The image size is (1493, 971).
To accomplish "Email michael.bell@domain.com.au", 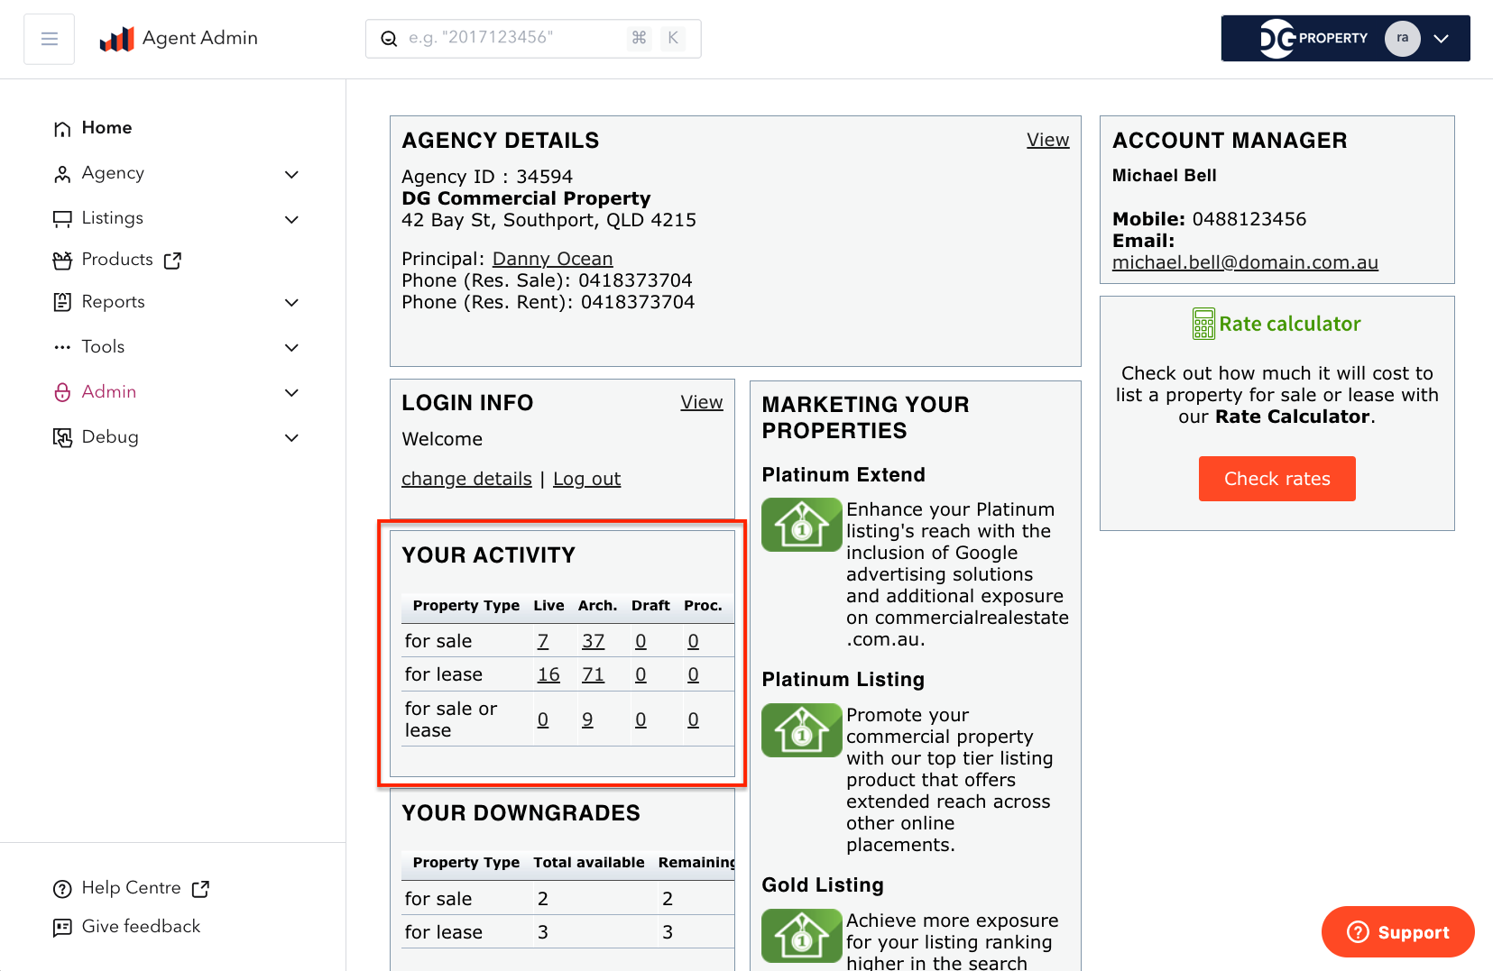I will click(1245, 262).
